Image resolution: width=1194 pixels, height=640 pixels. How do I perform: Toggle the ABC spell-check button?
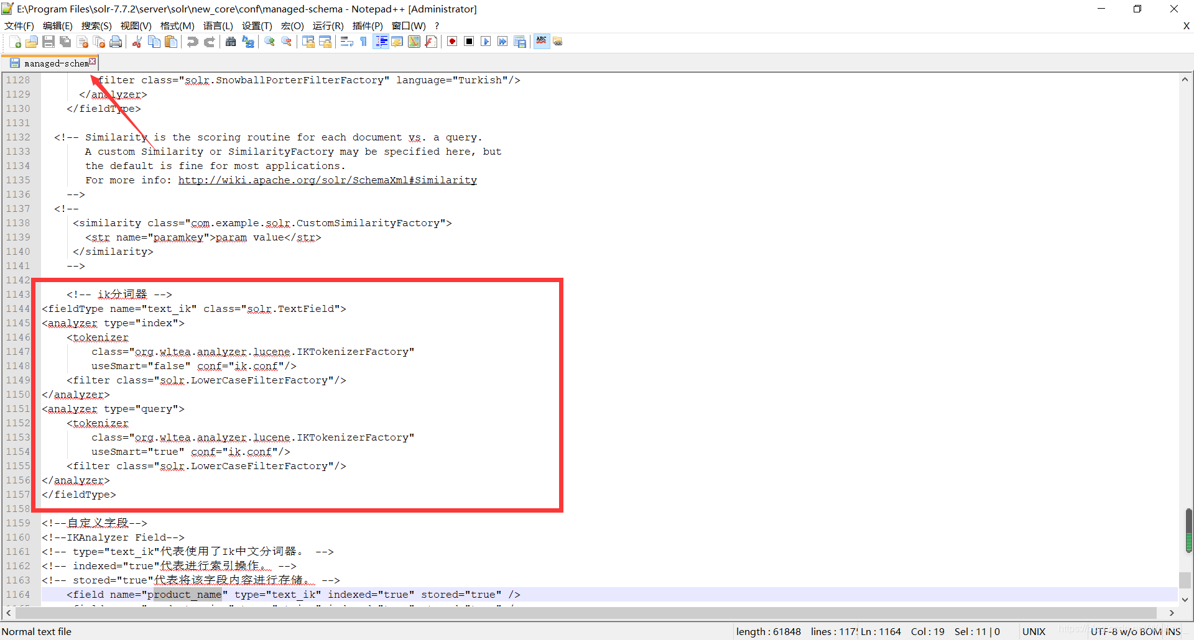click(542, 42)
